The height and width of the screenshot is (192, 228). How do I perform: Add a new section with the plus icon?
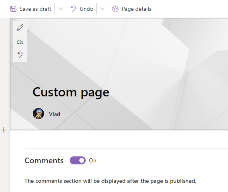(x=4, y=130)
